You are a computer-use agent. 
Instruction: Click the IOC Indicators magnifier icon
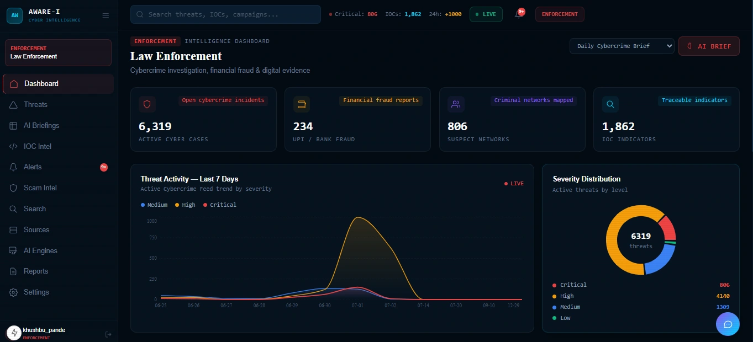tap(610, 104)
